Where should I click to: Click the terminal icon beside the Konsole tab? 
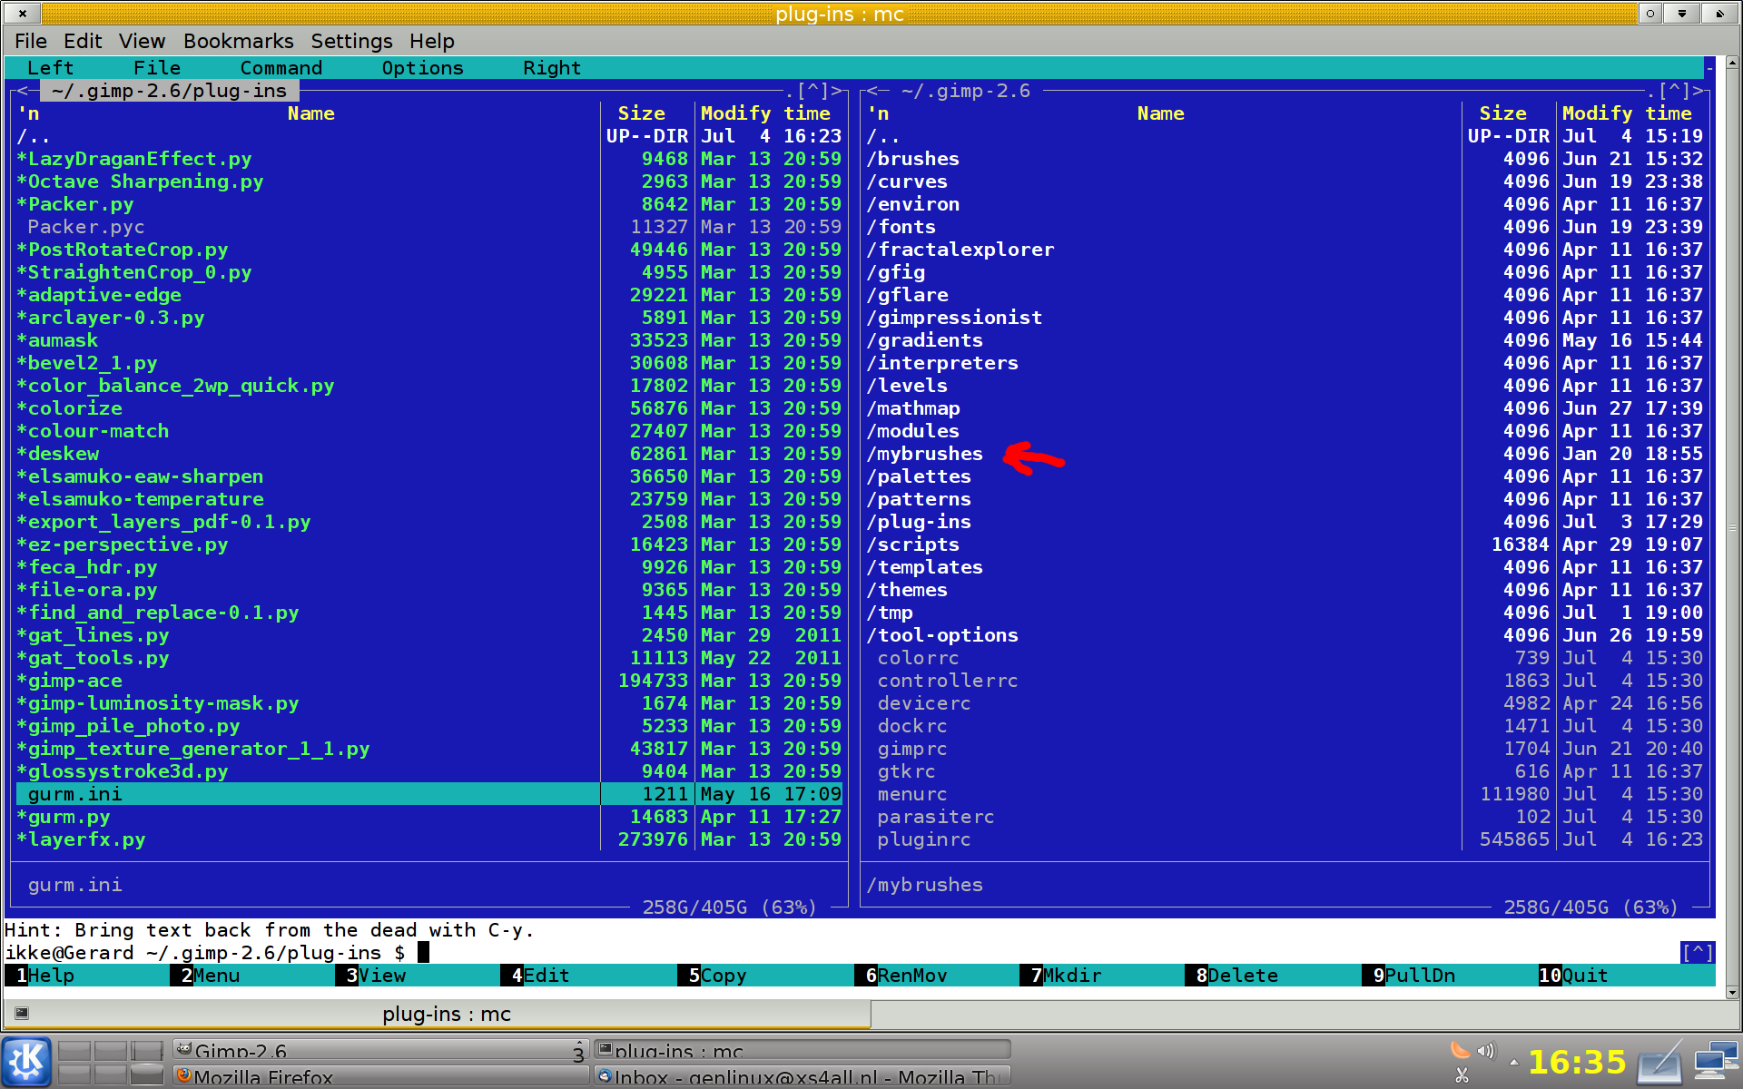[22, 1013]
